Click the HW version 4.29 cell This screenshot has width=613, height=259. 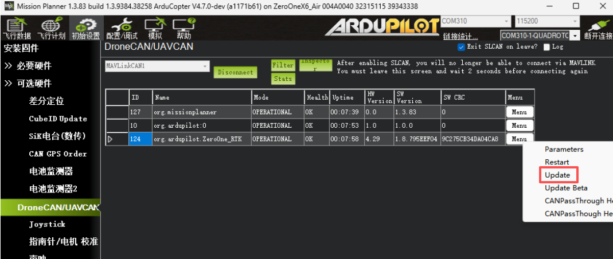pyautogui.click(x=378, y=139)
